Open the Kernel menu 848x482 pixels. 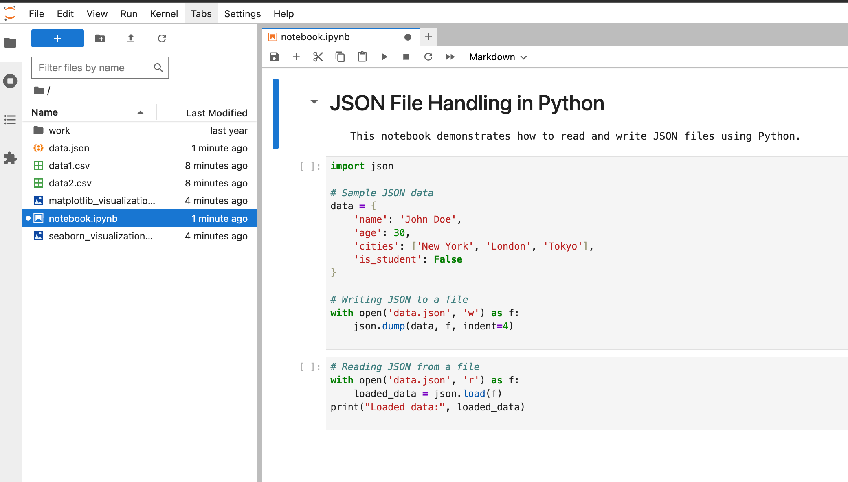(164, 13)
